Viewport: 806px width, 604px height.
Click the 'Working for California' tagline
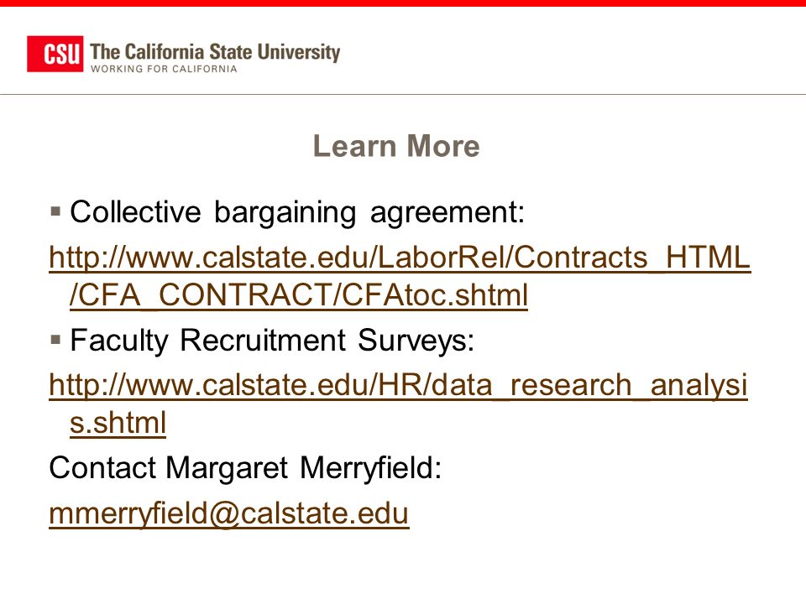click(164, 69)
